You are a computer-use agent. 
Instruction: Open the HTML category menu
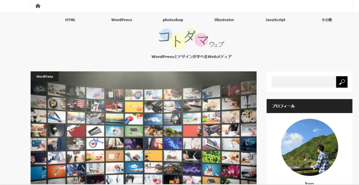point(70,20)
